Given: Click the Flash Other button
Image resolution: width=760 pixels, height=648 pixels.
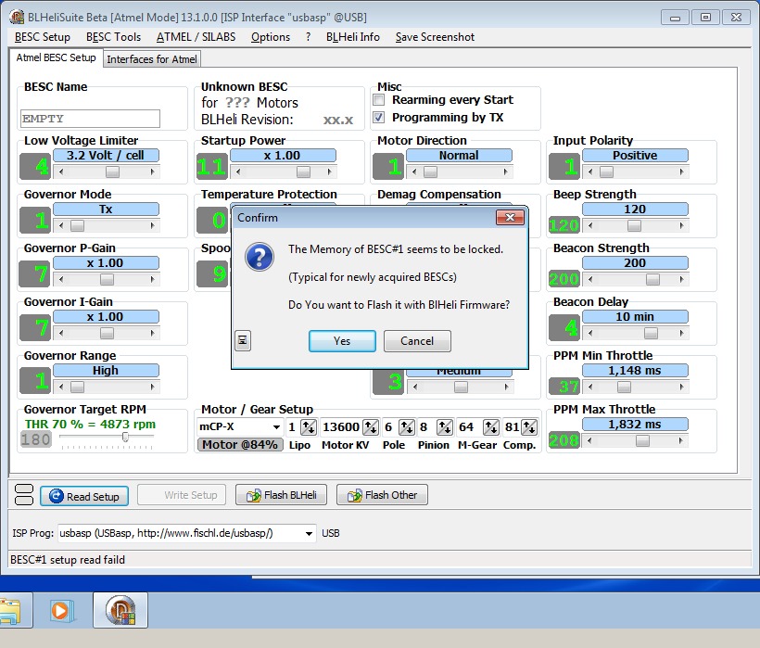Looking at the screenshot, I should pos(382,495).
